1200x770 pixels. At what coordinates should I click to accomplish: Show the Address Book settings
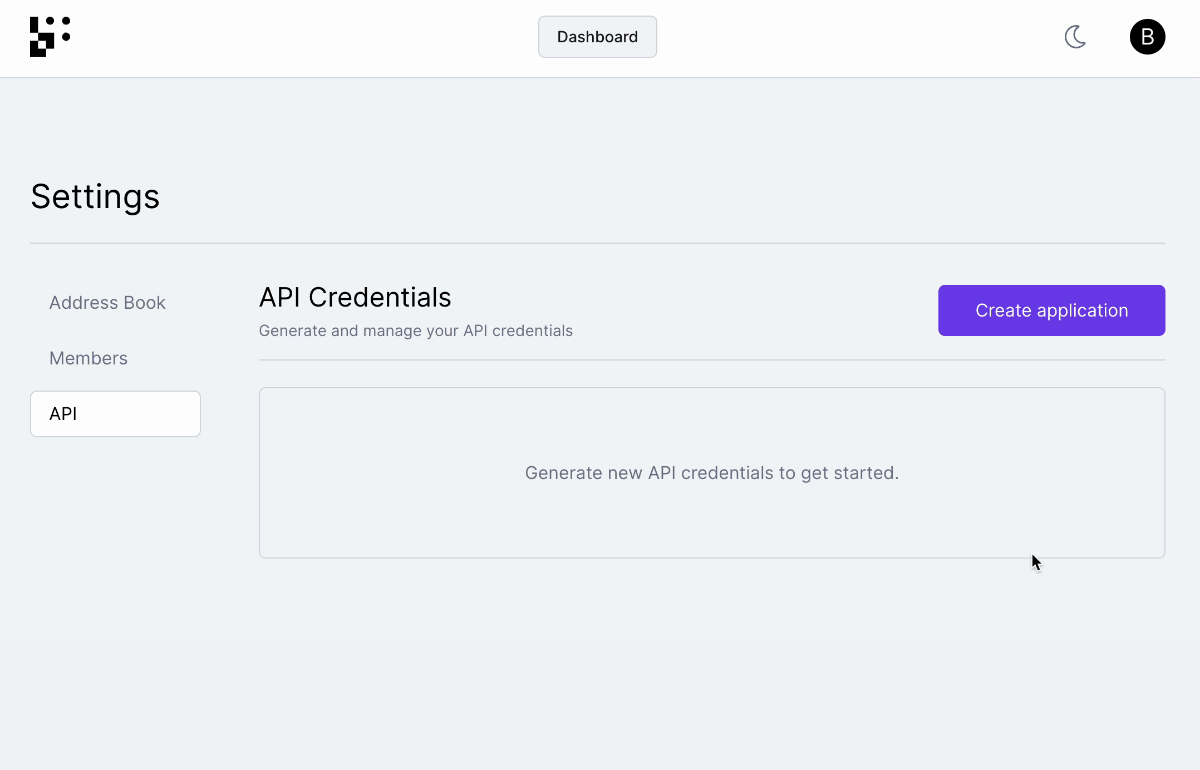pyautogui.click(x=107, y=303)
